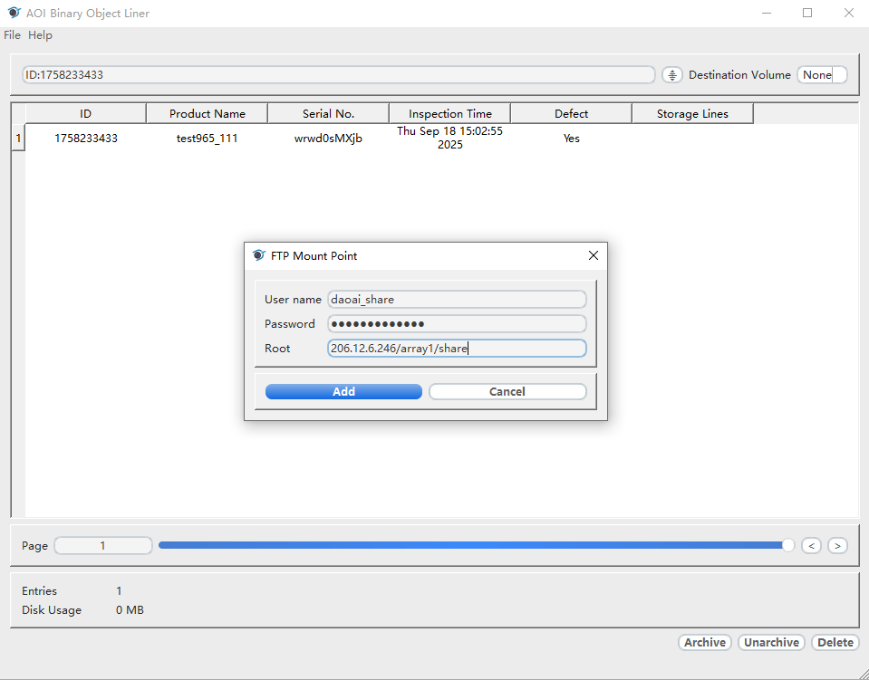This screenshot has width=869, height=680.
Task: Click the AOI app logo in the title bar
Action: [x=14, y=14]
